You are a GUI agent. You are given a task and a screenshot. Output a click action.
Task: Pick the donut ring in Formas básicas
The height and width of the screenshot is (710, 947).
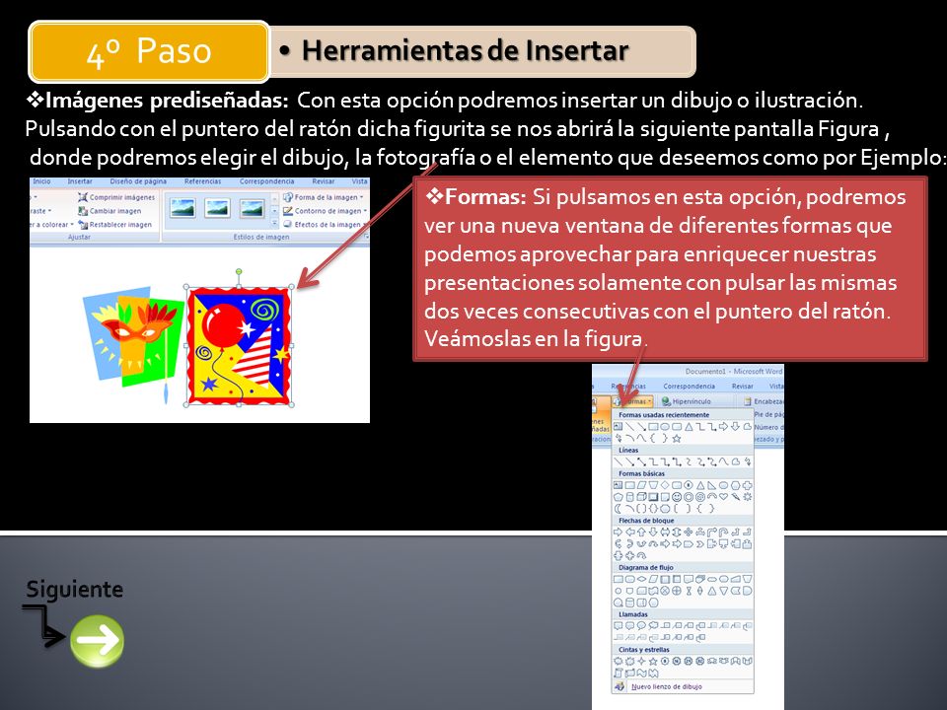click(689, 497)
